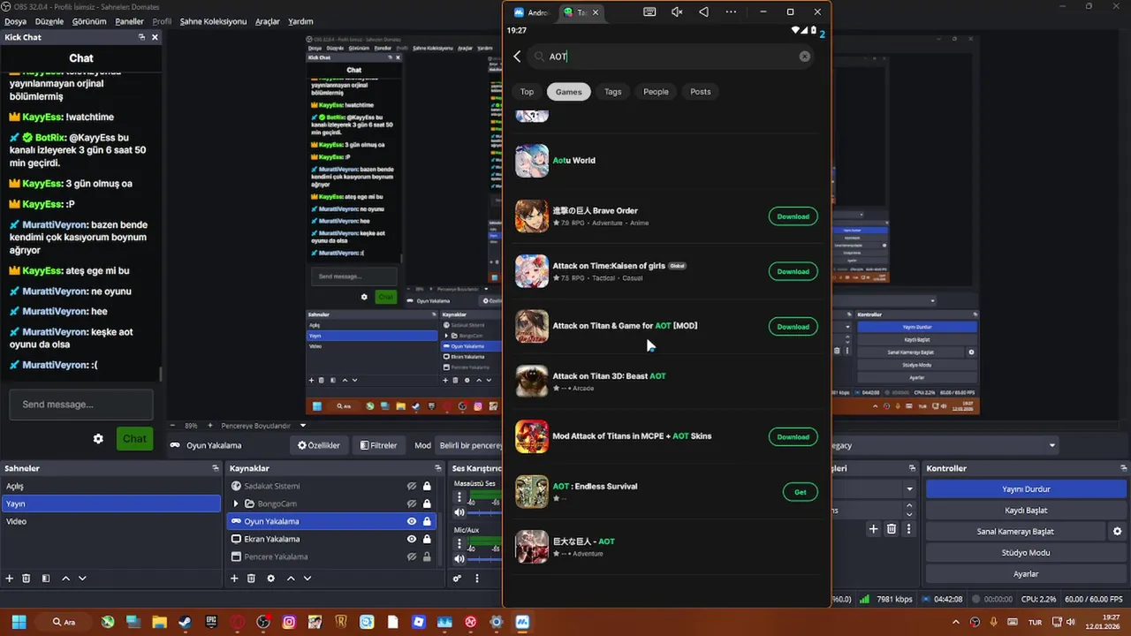The image size is (1131, 636).
Task: Move selected source down in Kaynaklar
Action: pos(307,579)
